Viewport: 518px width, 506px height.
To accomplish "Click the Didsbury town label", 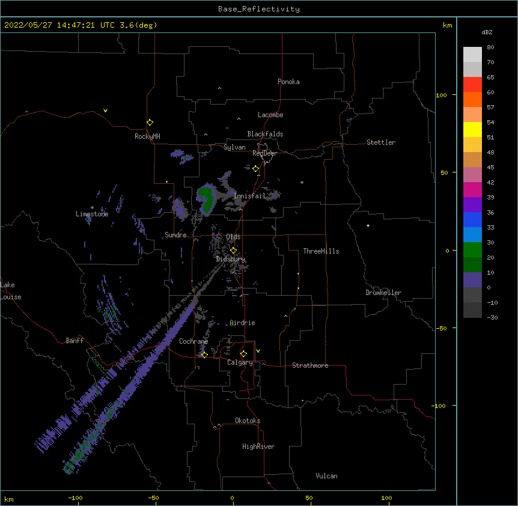I will pos(230,259).
